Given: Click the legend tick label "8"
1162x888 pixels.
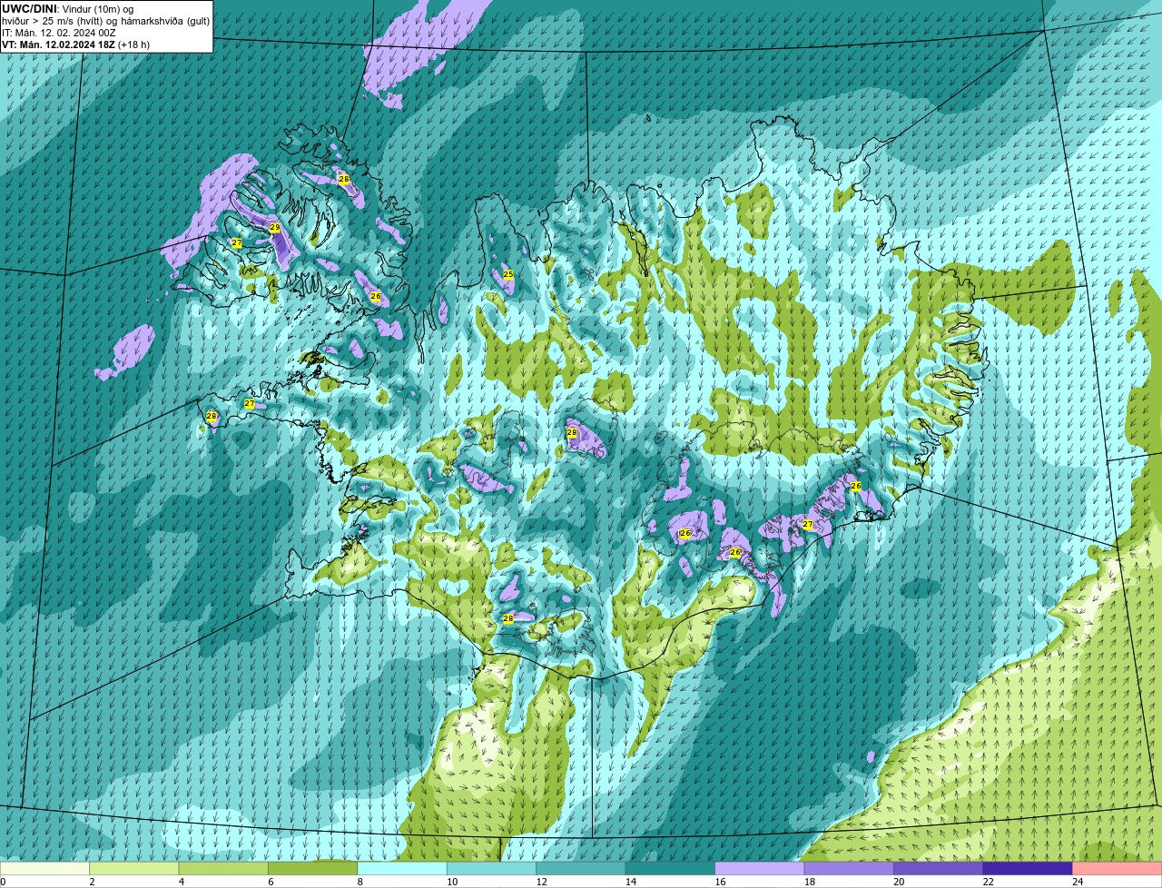Looking at the screenshot, I should [360, 882].
